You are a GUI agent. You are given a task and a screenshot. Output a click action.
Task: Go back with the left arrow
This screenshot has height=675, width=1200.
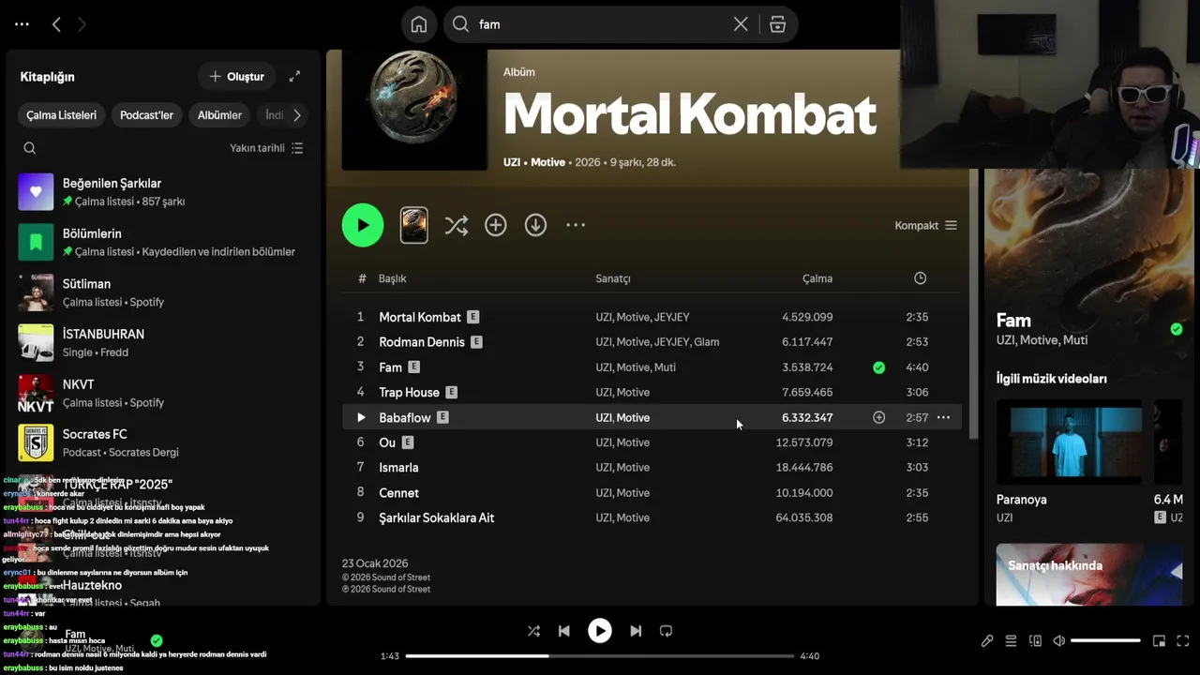coord(56,24)
